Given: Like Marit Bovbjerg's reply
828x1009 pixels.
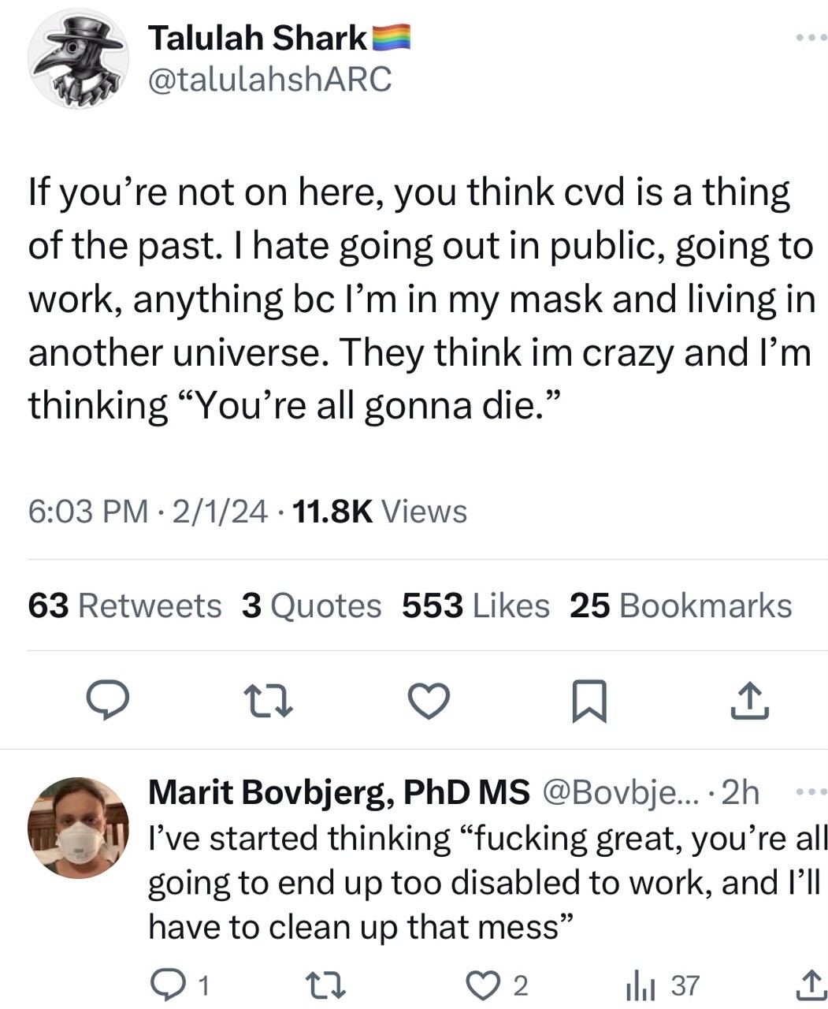Looking at the screenshot, I should (x=497, y=985).
